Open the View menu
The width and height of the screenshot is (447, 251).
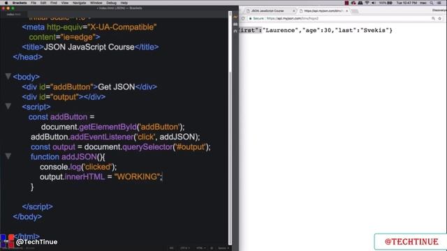click(x=65, y=3)
